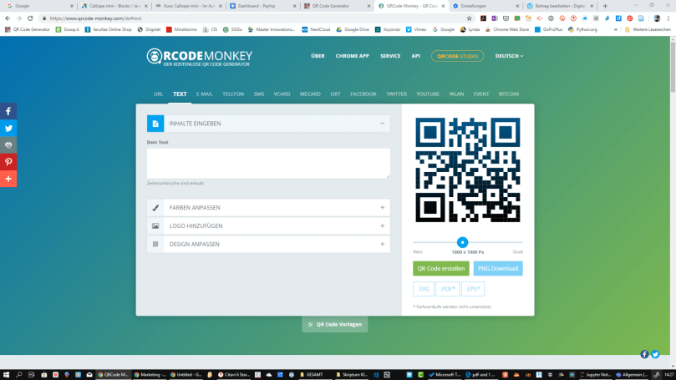This screenshot has width=676, height=380.
Task: Open the Deutsch language dropdown
Action: pyautogui.click(x=509, y=56)
